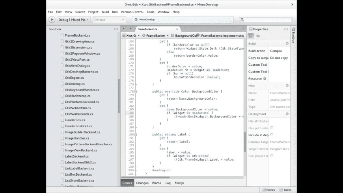343x193 pixels.
Task: Open the Version Control menu
Action: (132, 12)
